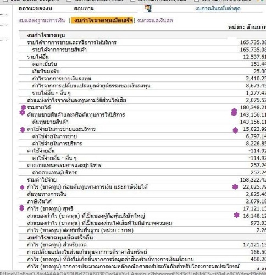
Task: Click purple marker next to 143,156.11 amount
Action: [x=234, y=112]
